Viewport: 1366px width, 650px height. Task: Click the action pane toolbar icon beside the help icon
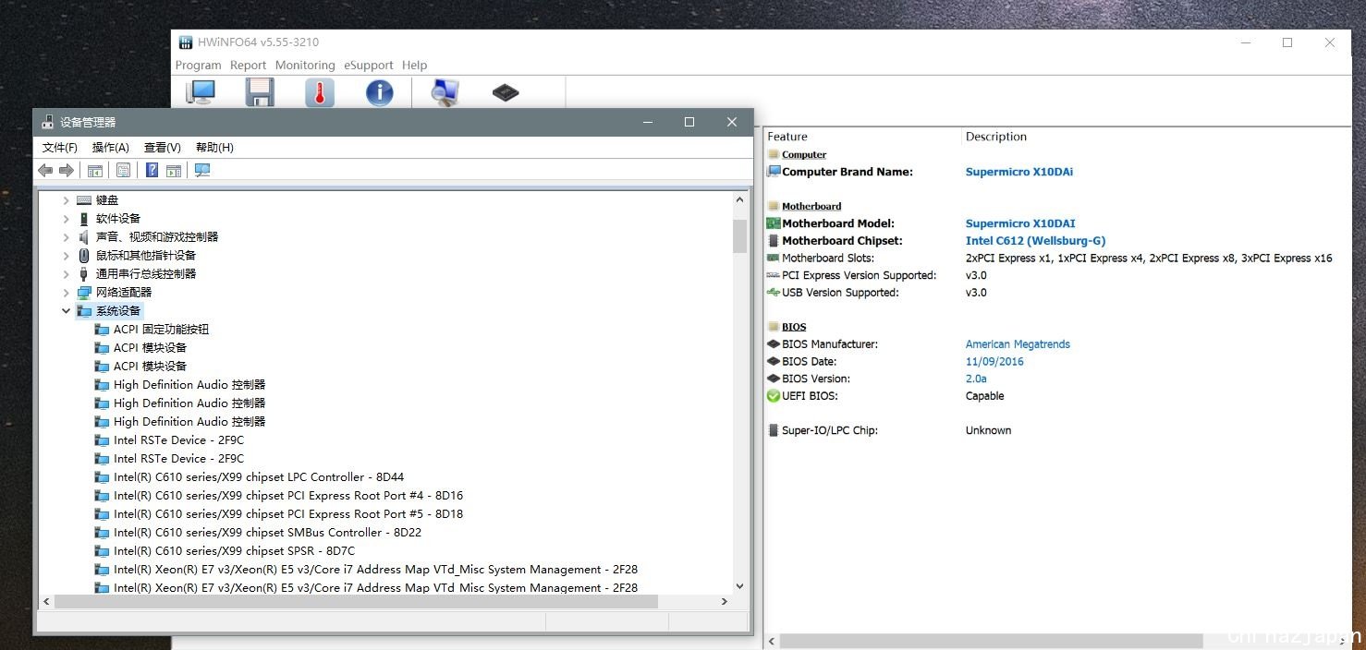tap(174, 170)
